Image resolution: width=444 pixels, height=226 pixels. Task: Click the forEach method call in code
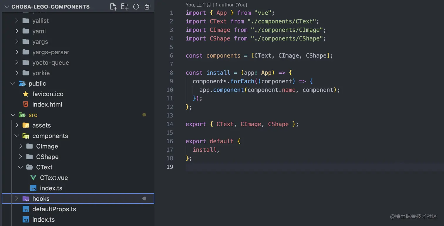(x=243, y=81)
